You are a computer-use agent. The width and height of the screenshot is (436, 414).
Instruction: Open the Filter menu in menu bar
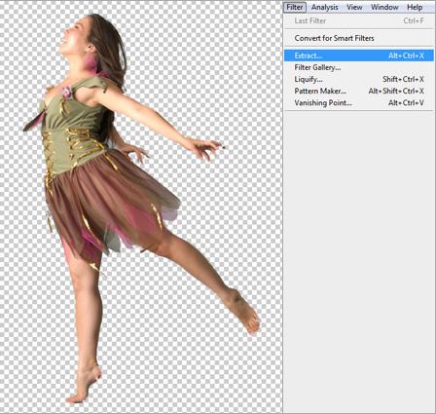(x=295, y=7)
